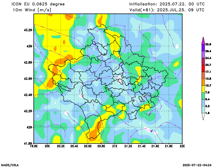Click the '21.4E' longitude label

click(x=142, y=146)
